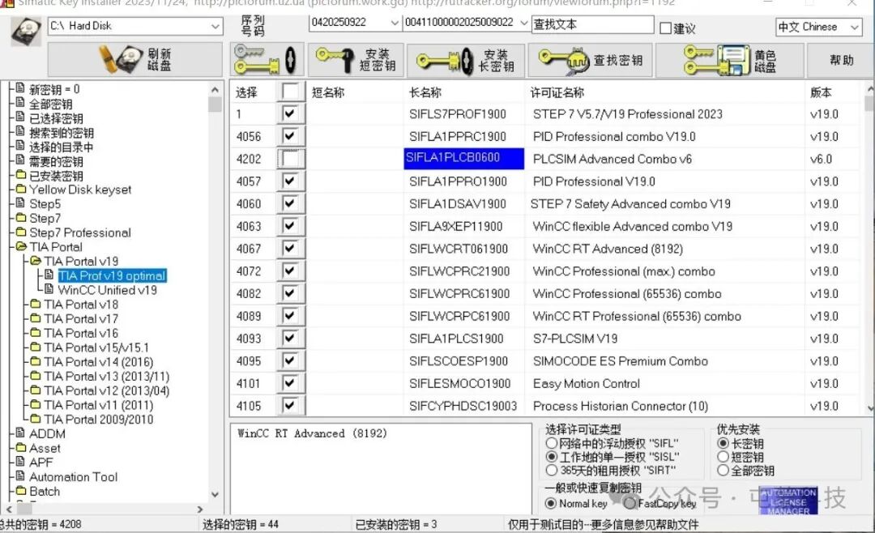Uncheck the checkbox for row 4056
875x533 pixels.
290,135
